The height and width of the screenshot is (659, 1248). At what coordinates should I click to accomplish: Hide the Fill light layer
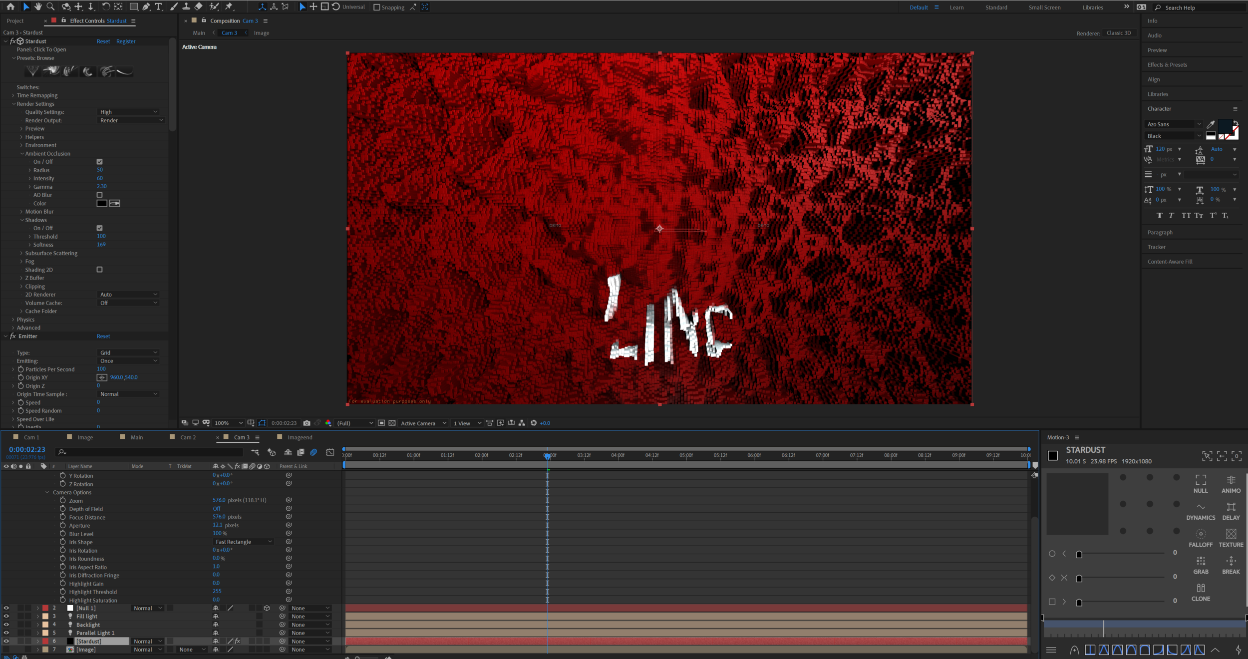[x=6, y=616]
